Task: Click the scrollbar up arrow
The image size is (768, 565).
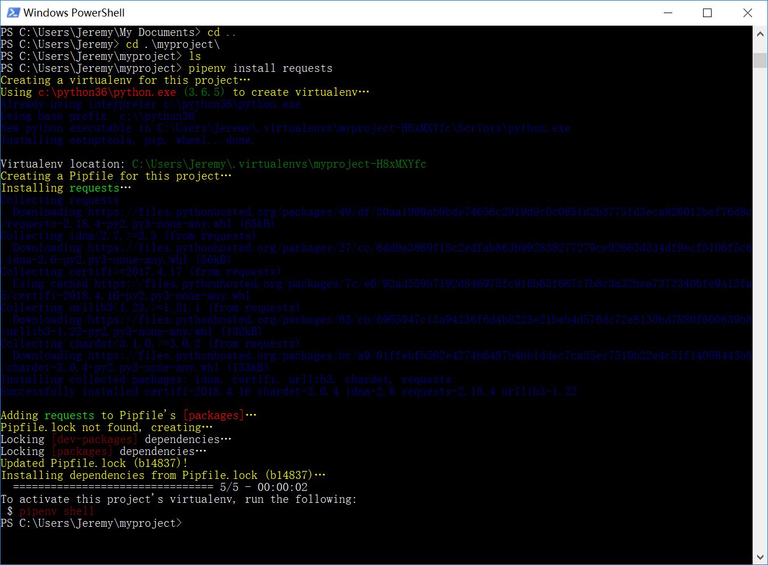Action: [760, 34]
